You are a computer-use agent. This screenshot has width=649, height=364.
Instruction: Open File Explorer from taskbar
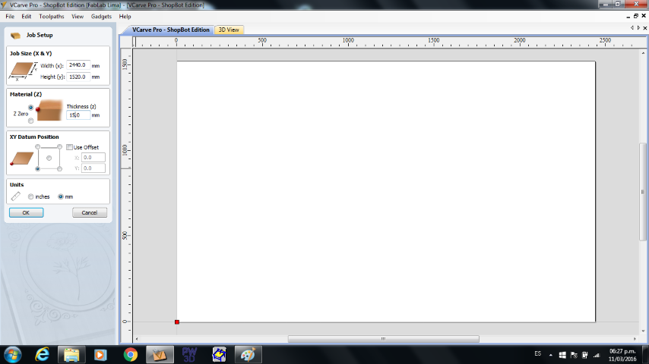71,355
